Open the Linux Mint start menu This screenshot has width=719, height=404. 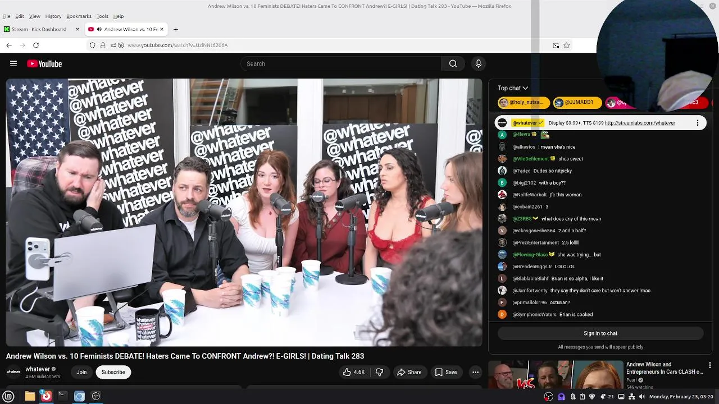[x=8, y=396]
